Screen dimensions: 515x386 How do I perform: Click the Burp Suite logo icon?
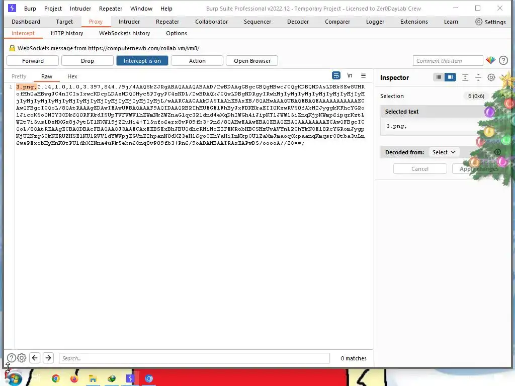point(12,8)
